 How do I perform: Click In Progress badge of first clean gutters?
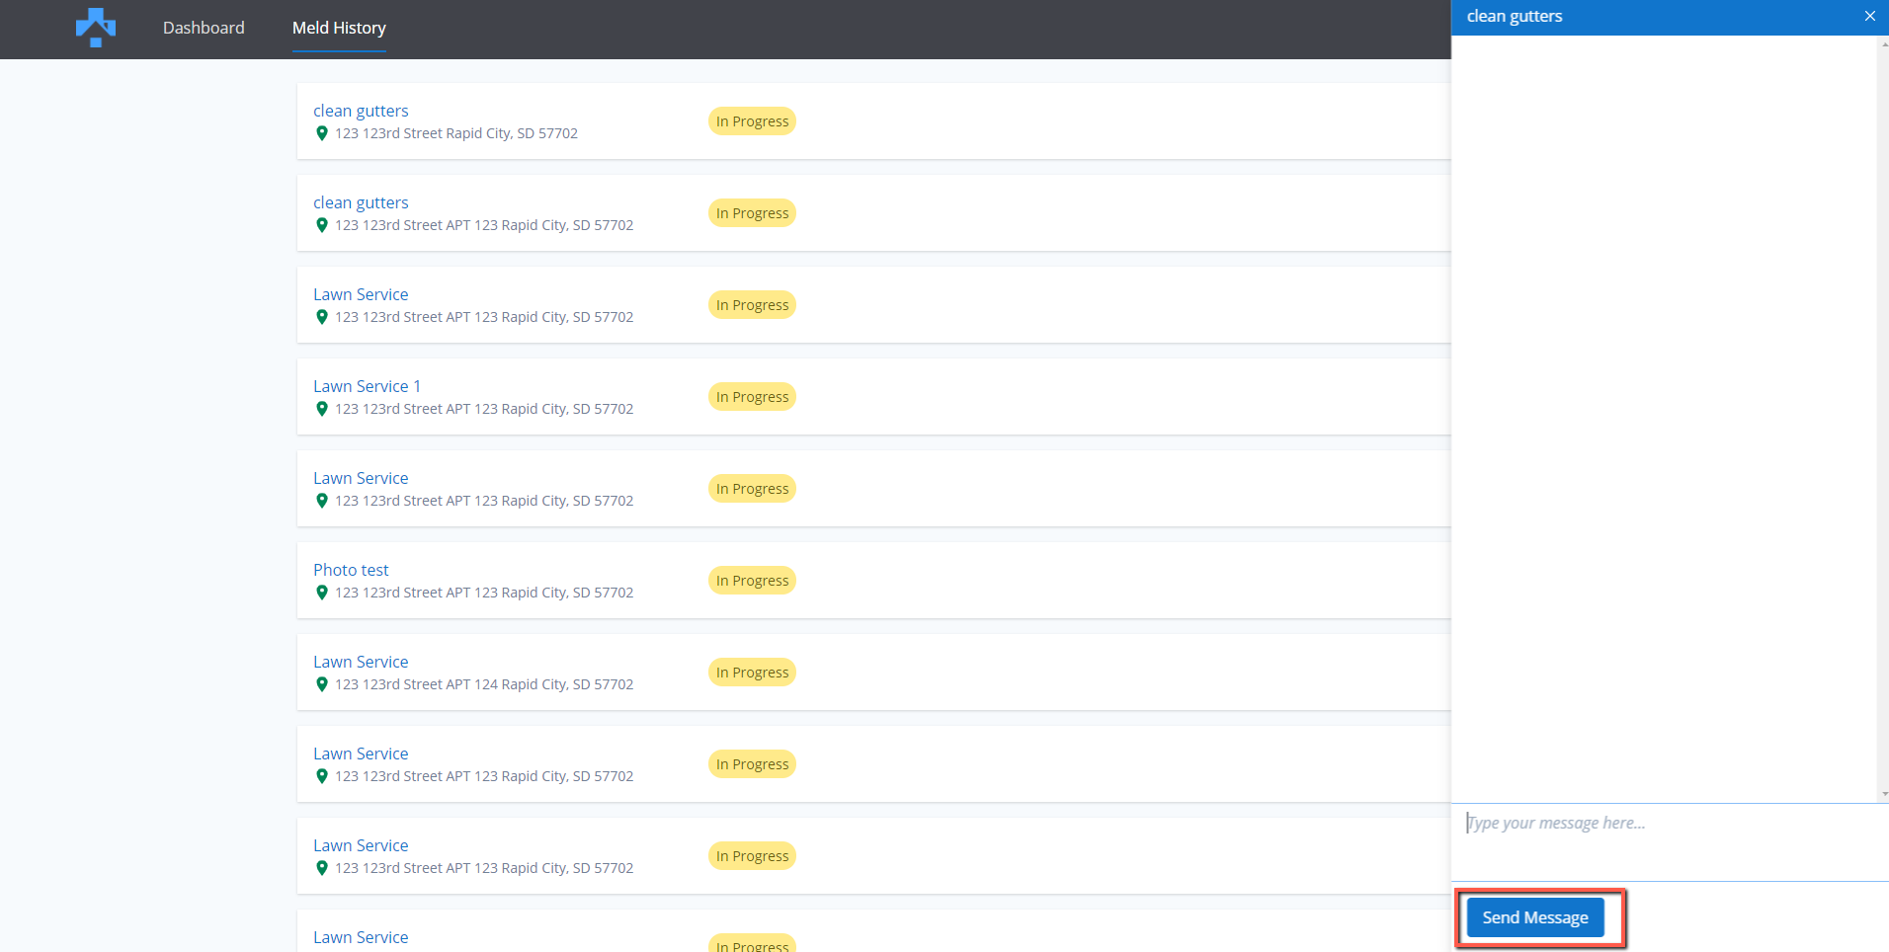(x=752, y=121)
